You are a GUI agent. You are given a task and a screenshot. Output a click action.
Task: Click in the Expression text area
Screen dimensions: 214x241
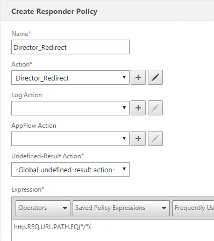pos(113,230)
